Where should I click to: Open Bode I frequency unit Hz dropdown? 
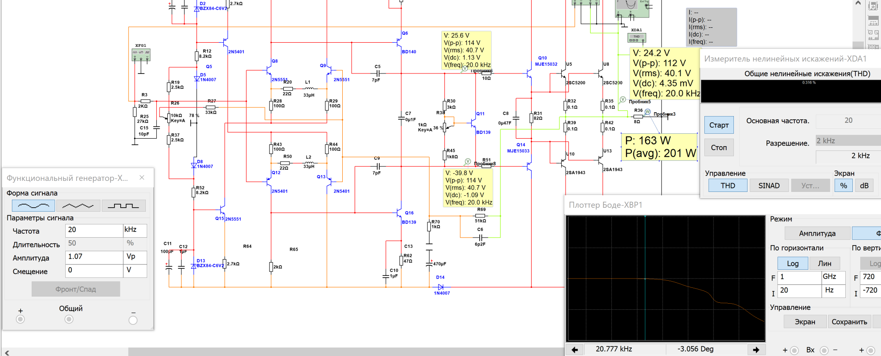(833, 290)
